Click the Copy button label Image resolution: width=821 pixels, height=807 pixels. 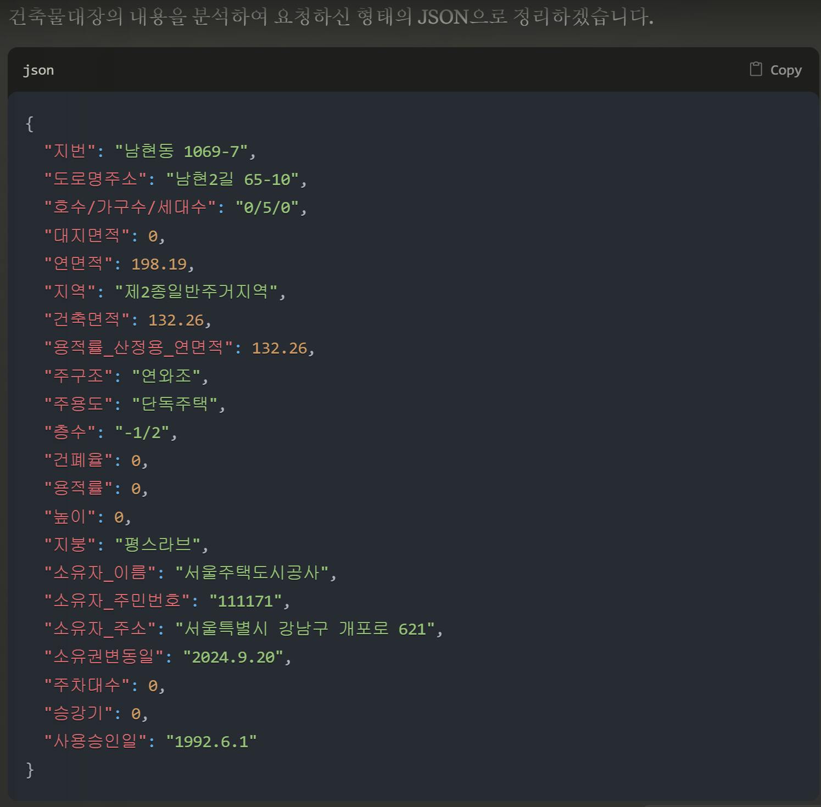click(786, 70)
